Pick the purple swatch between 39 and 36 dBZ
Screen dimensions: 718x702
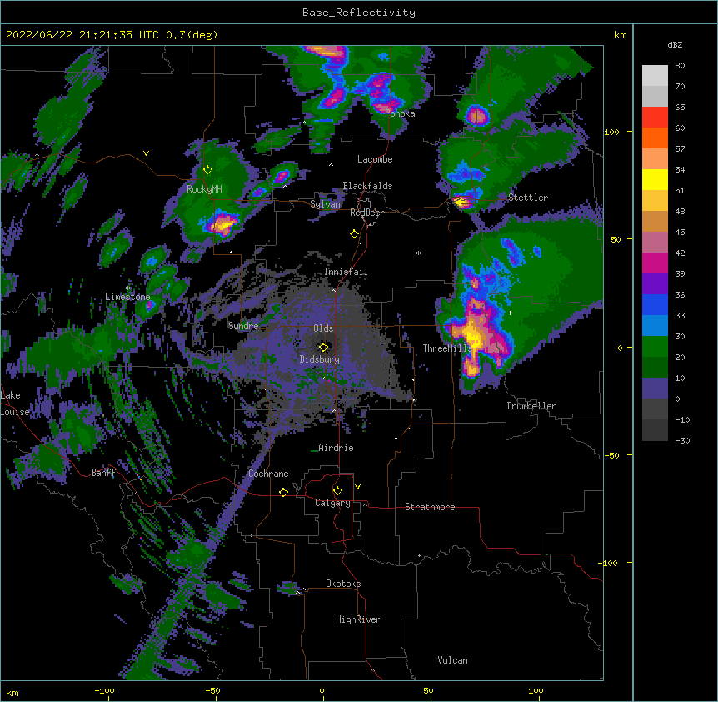655,284
